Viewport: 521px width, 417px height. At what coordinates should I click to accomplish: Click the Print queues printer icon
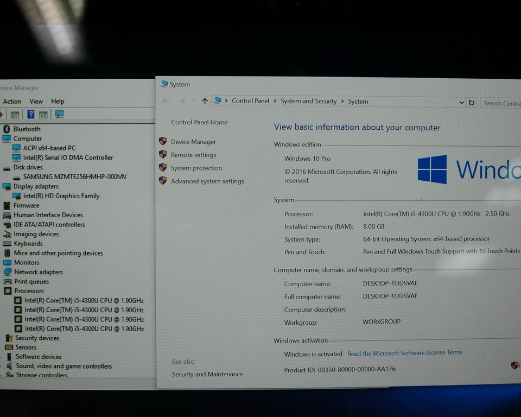8,282
